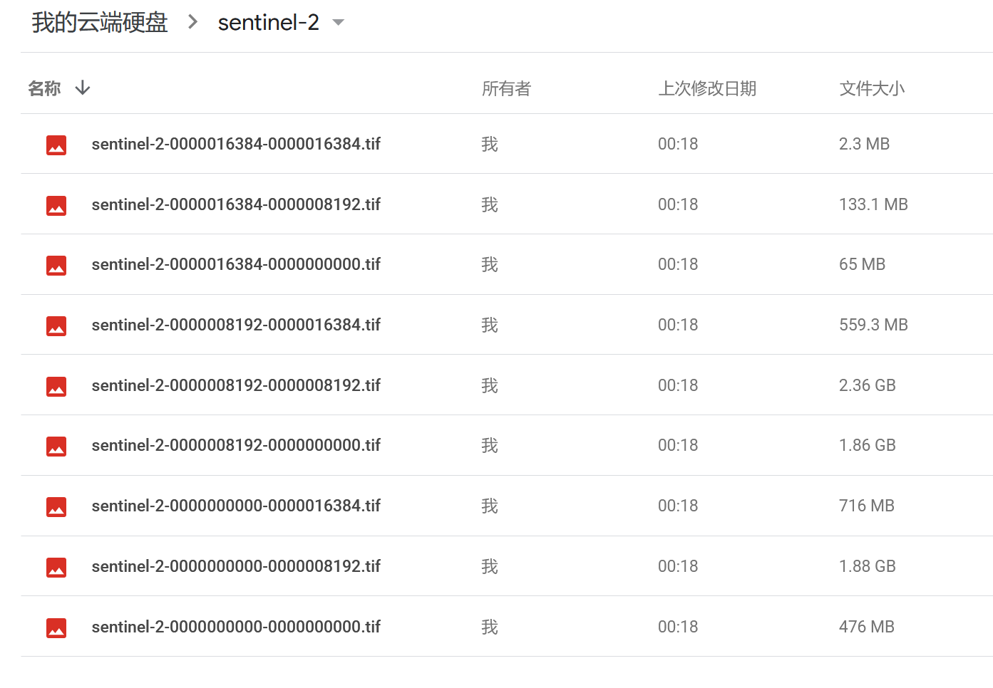Click the image icon for sentinel-2-0000008192-0000000000.tif
The image size is (993, 688).
coord(56,445)
